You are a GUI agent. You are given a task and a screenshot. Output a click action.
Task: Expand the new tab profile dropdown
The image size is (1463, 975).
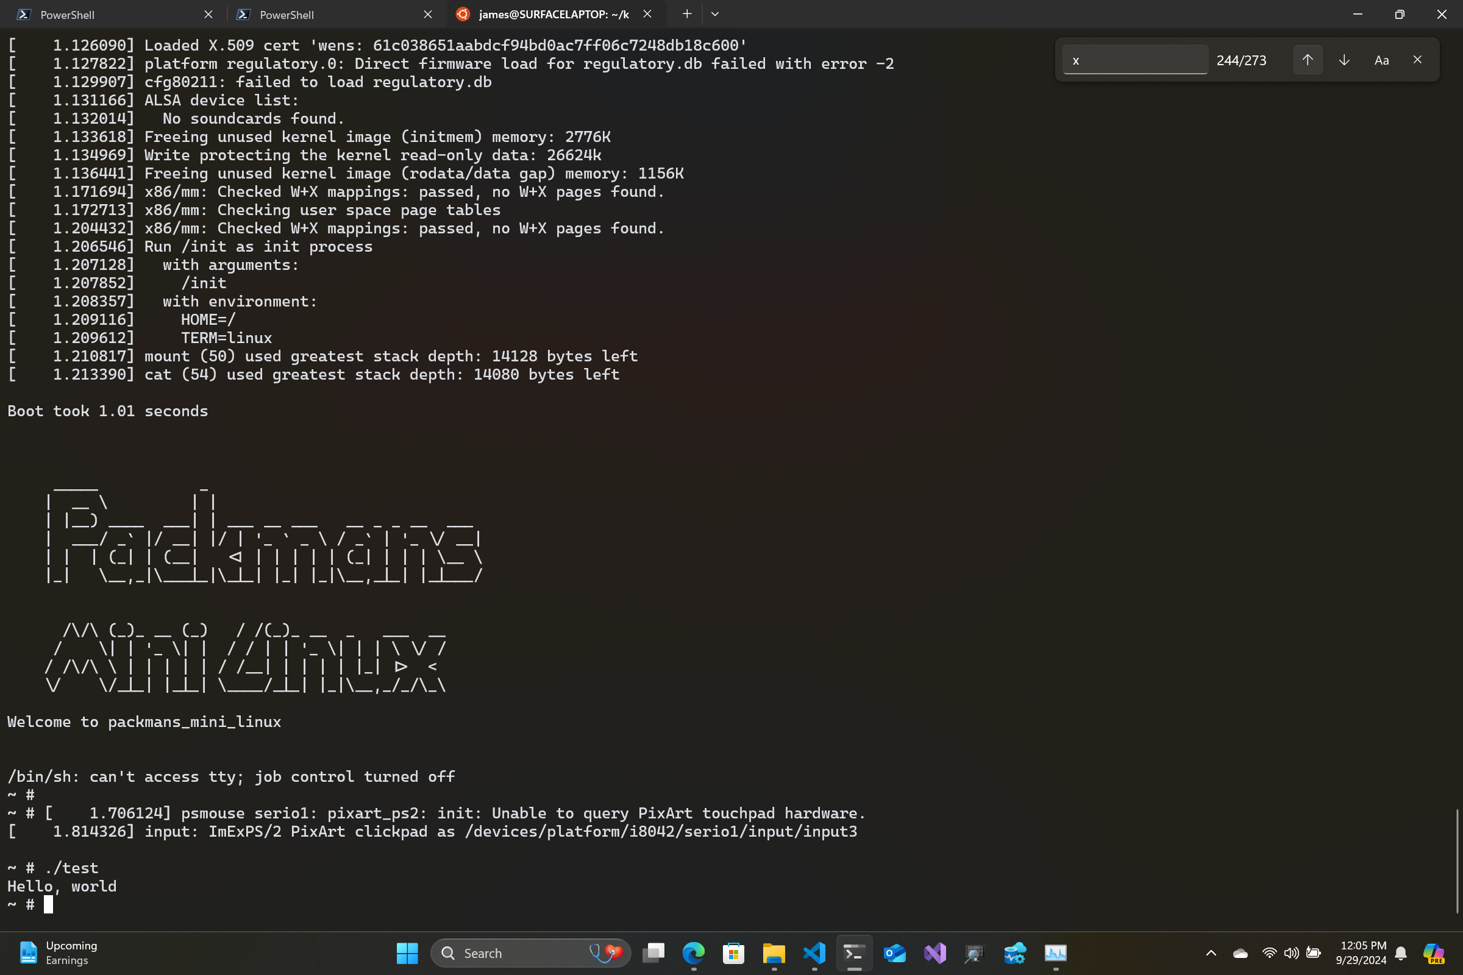click(715, 13)
